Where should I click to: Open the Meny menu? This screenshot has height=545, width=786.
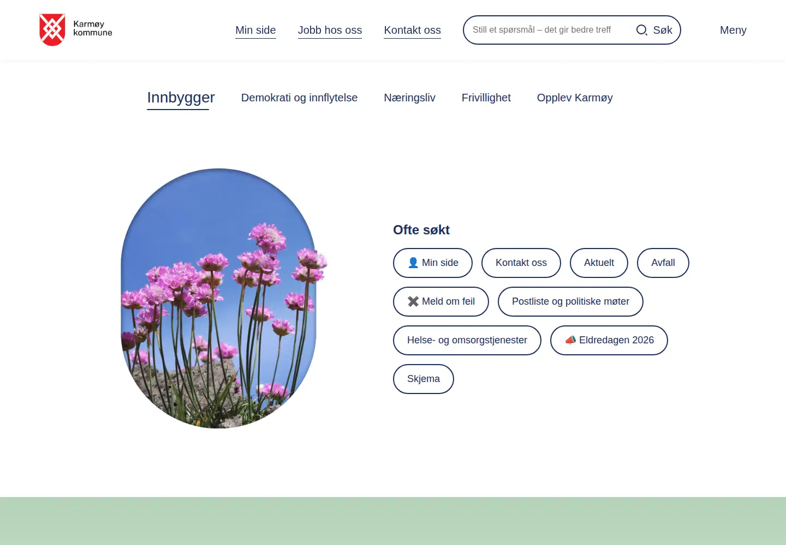[x=733, y=30]
